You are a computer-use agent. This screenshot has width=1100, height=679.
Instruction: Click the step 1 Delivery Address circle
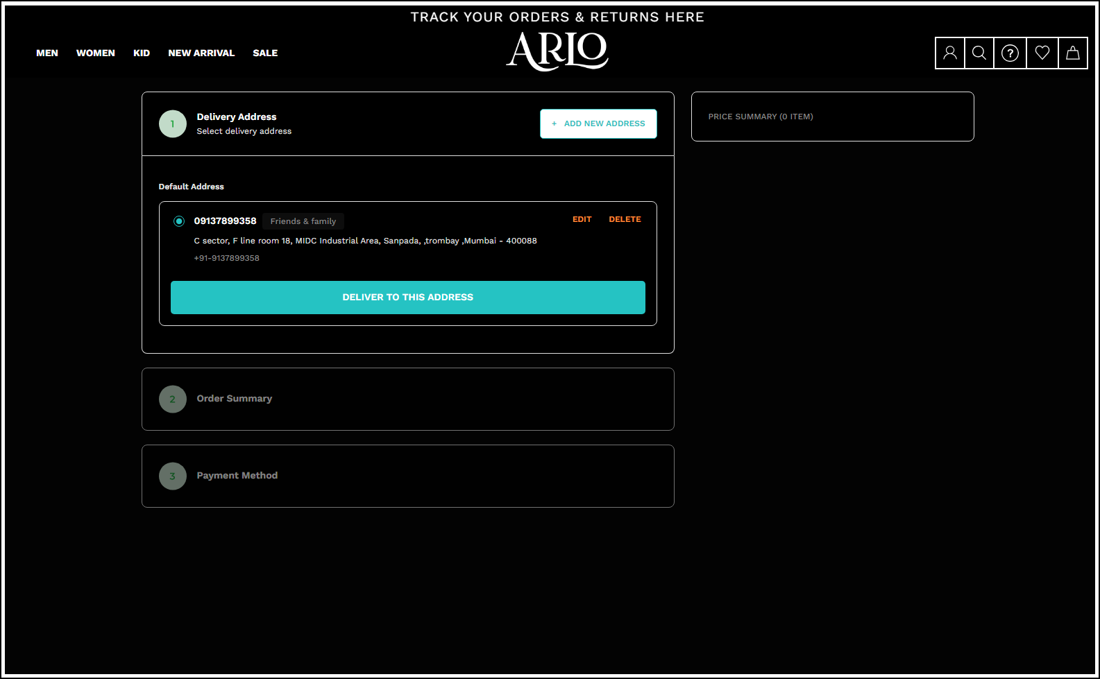pos(173,124)
